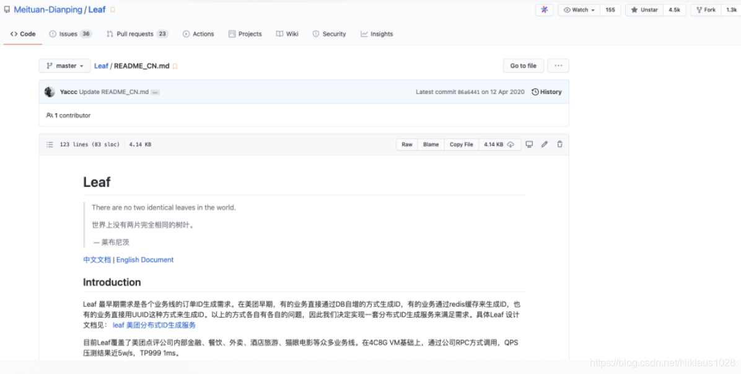
Task: Switch to the Code tab
Action: [23, 34]
